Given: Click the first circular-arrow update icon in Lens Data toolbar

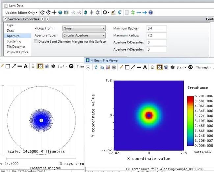Looking at the screenshot, I should (42, 12).
